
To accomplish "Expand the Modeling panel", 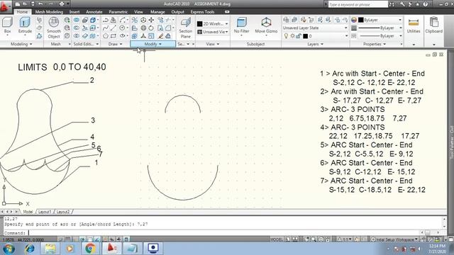I will pos(21,44).
